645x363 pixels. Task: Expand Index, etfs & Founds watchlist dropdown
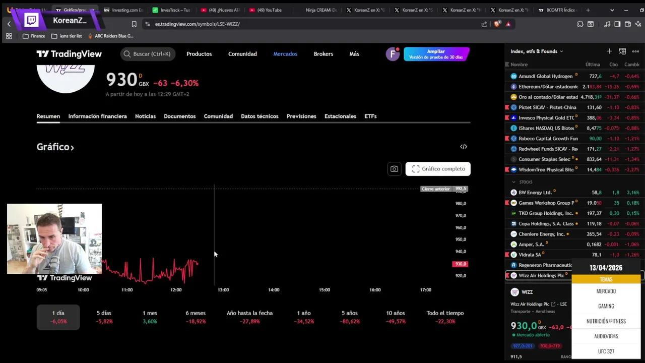coord(537,51)
